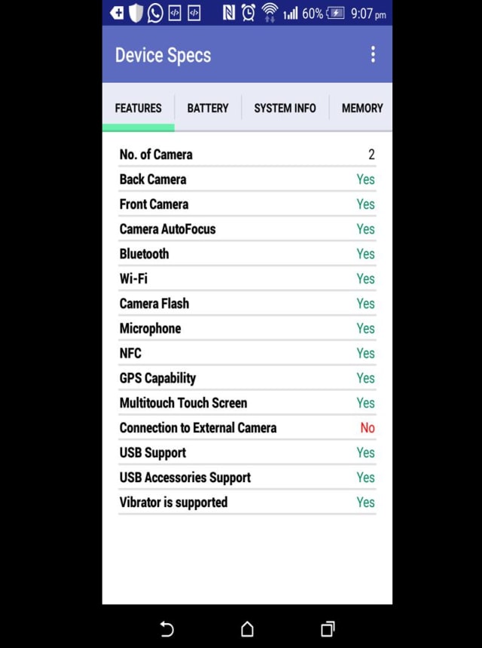The width and height of the screenshot is (482, 648).
Task: Tap the Vibrator is supported label
Action: 173,503
